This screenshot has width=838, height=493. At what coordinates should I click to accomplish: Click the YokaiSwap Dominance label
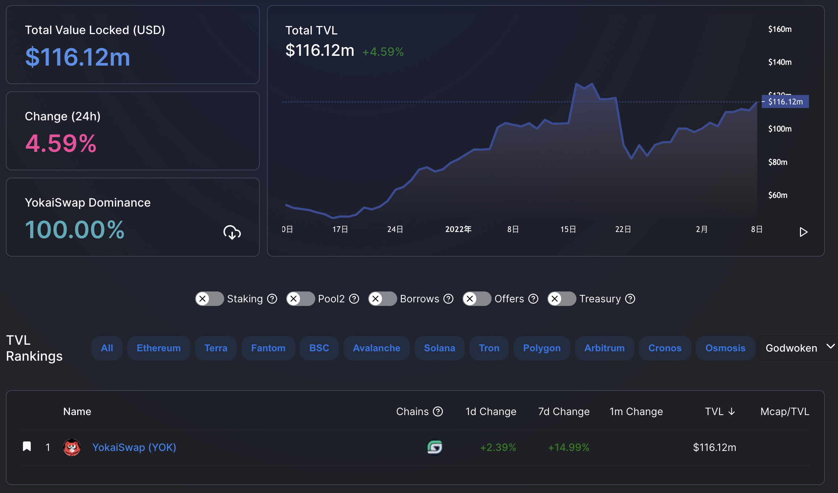coord(87,202)
